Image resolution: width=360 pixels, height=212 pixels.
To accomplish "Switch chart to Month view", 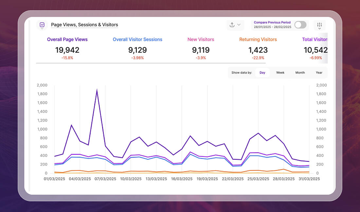I will tap(300, 73).
